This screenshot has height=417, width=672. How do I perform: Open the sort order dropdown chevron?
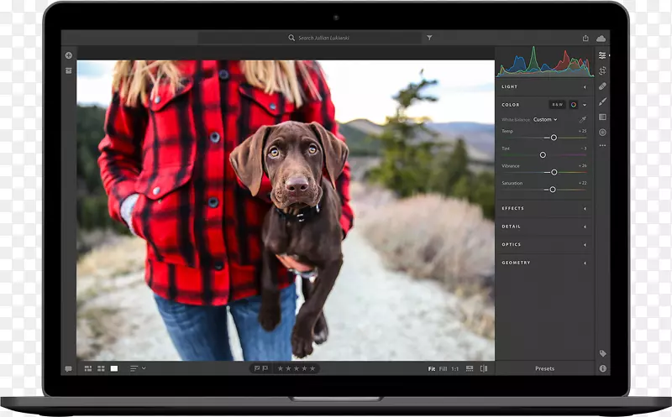pyautogui.click(x=144, y=368)
